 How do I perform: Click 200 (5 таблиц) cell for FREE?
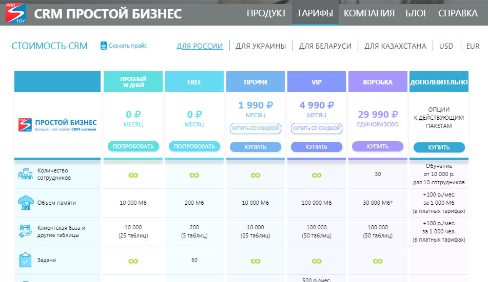pos(194,231)
